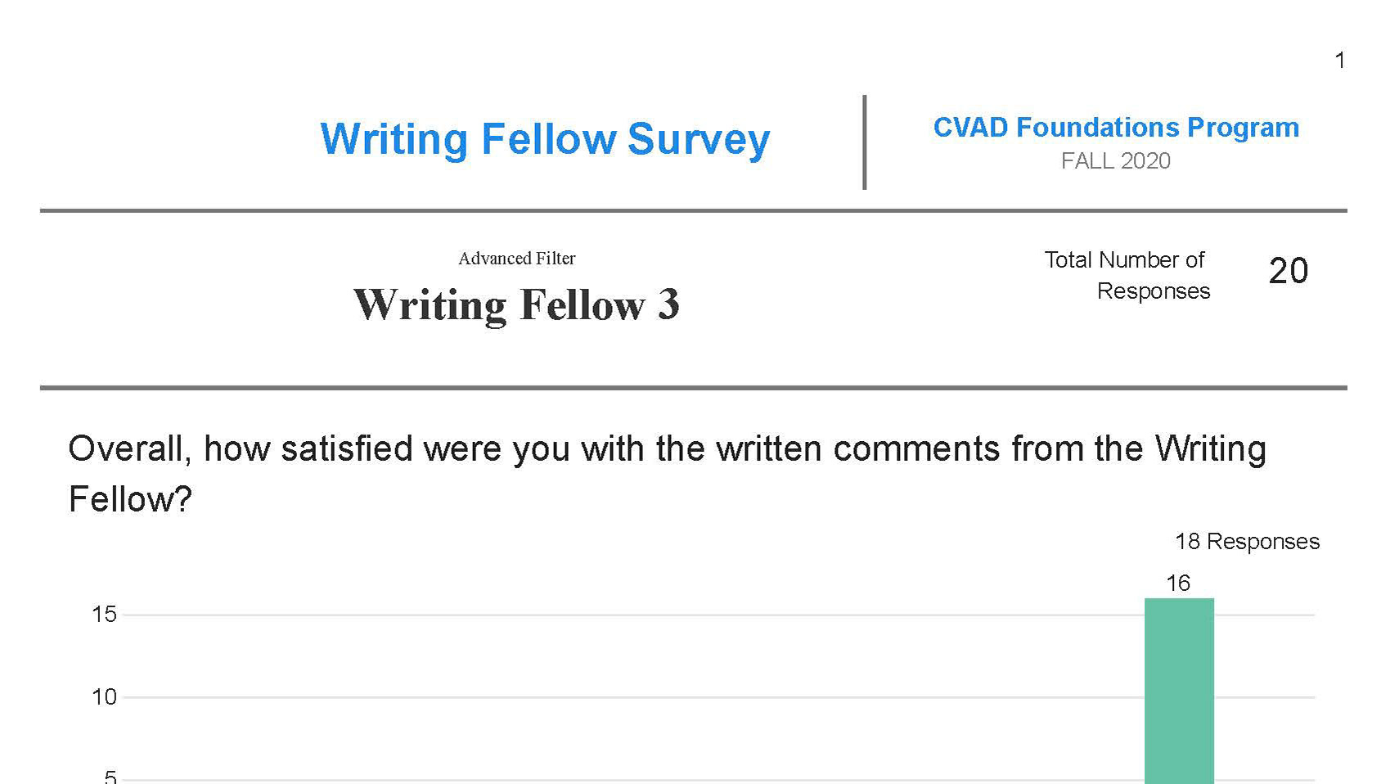Click the horizontal line above the question
The height and width of the screenshot is (784, 1390).
pyautogui.click(x=694, y=388)
